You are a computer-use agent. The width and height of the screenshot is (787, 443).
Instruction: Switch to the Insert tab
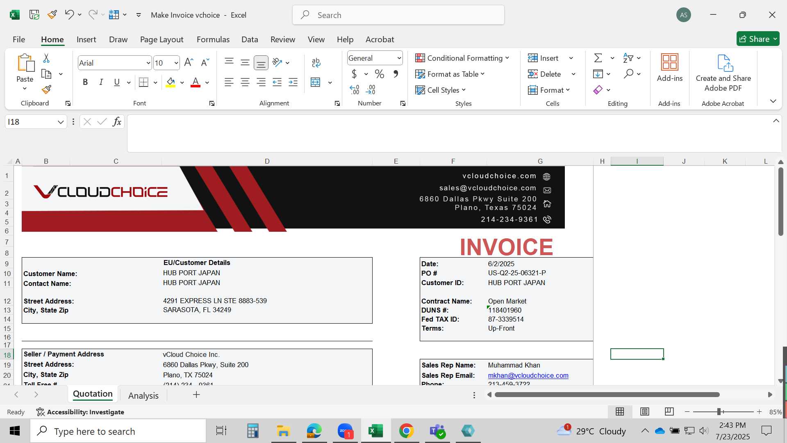point(86,39)
